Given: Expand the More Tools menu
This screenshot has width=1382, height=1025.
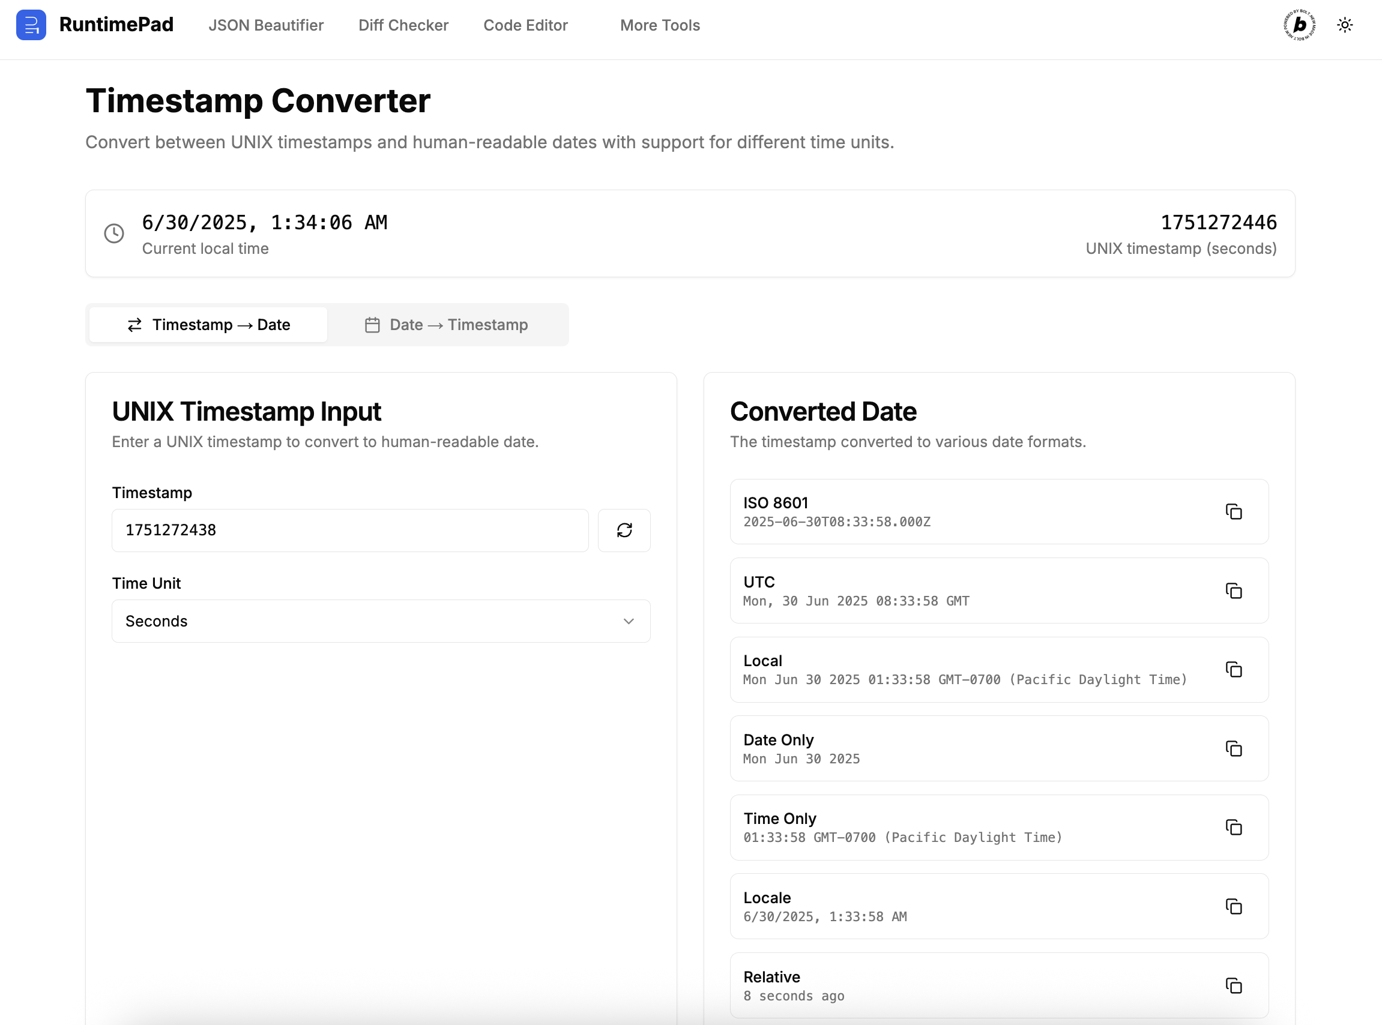Looking at the screenshot, I should (x=659, y=25).
